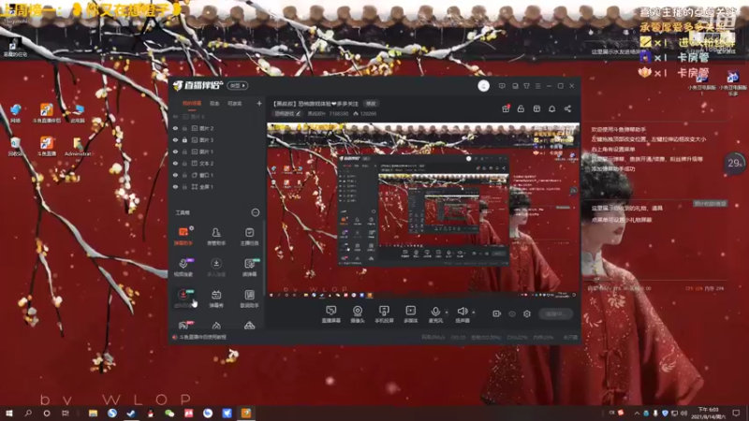Viewport: 749px width, 421px height.
Task: Click the stream preview canvas
Action: tap(423, 210)
